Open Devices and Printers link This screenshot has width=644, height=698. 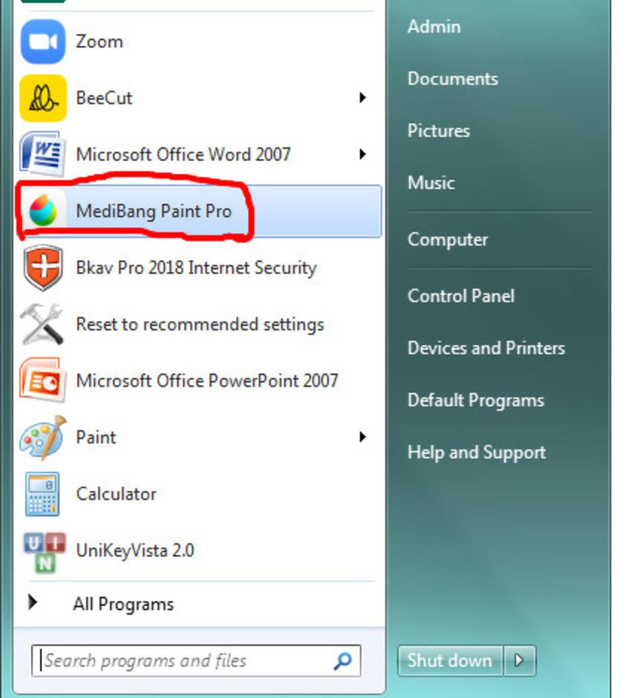click(x=486, y=347)
